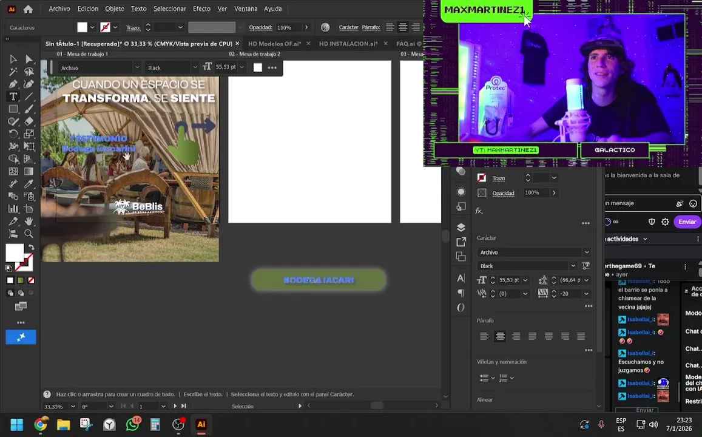Click the stroke swatch in properties panel

click(482, 178)
